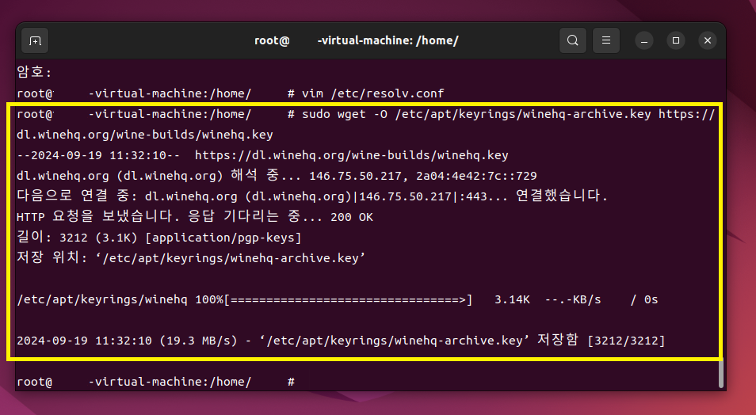Click the '--.-KB/s' speed value

click(573, 300)
